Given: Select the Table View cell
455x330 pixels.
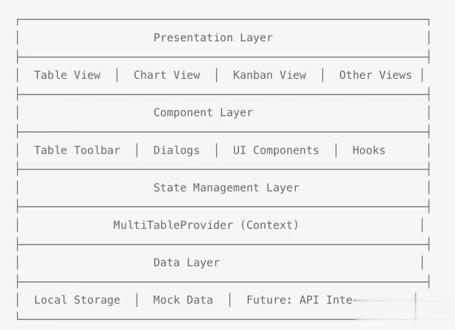Looking at the screenshot, I should (67, 75).
